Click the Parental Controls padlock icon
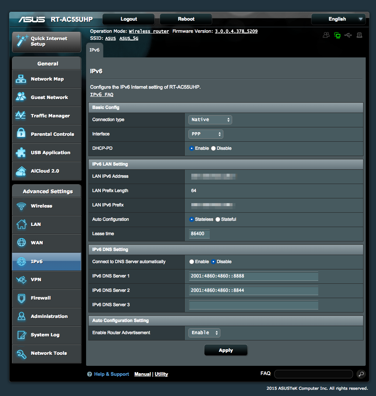The width and height of the screenshot is (376, 396). (x=21, y=134)
